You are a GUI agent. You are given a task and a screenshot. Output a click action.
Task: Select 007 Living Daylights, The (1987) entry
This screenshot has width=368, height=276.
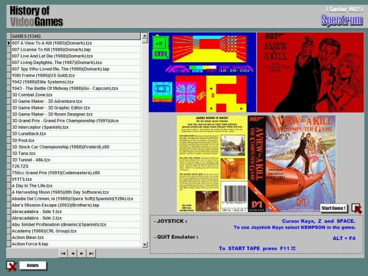pyautogui.click(x=76, y=62)
